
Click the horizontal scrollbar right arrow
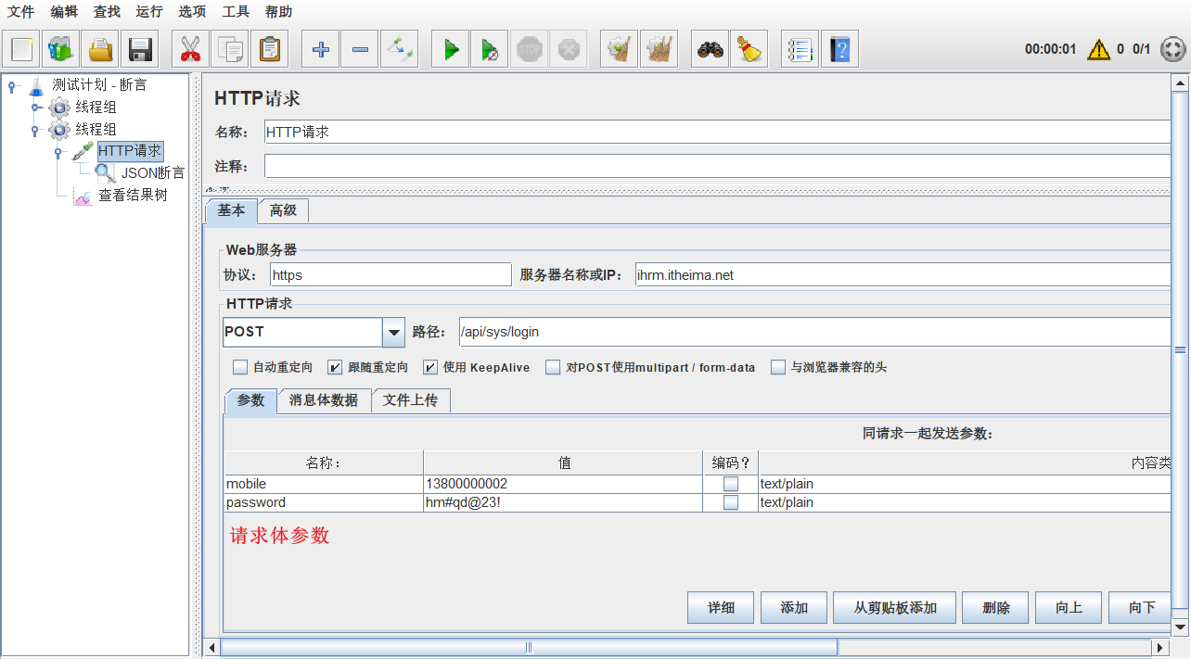click(x=1159, y=647)
